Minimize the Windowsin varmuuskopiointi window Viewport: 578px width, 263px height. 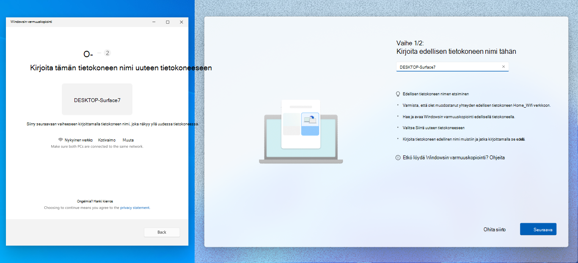[x=154, y=22]
